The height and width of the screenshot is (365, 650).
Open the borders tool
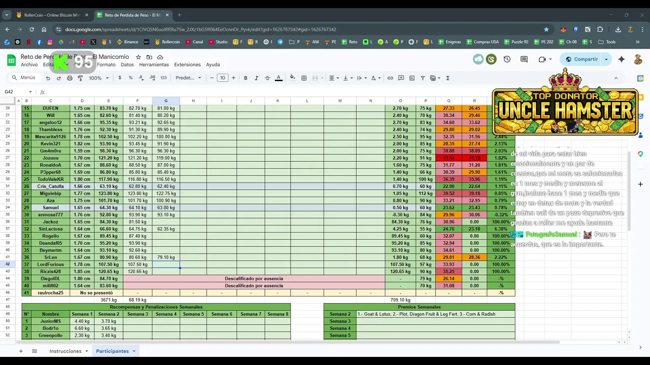click(x=304, y=78)
